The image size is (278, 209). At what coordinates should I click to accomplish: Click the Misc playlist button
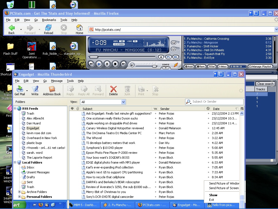pos(223,66)
